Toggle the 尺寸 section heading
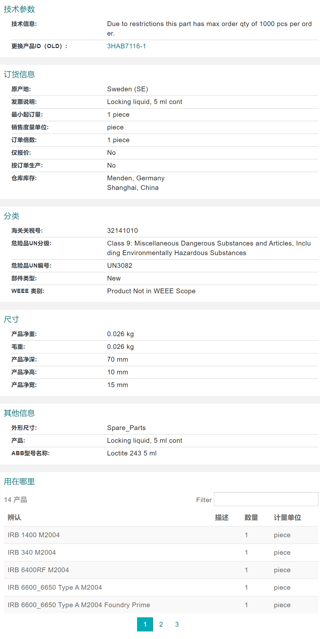320x639 pixels. (x=11, y=319)
